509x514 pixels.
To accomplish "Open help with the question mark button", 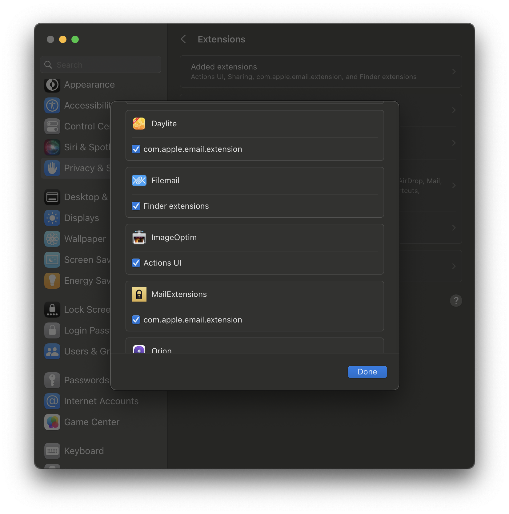I will (456, 301).
